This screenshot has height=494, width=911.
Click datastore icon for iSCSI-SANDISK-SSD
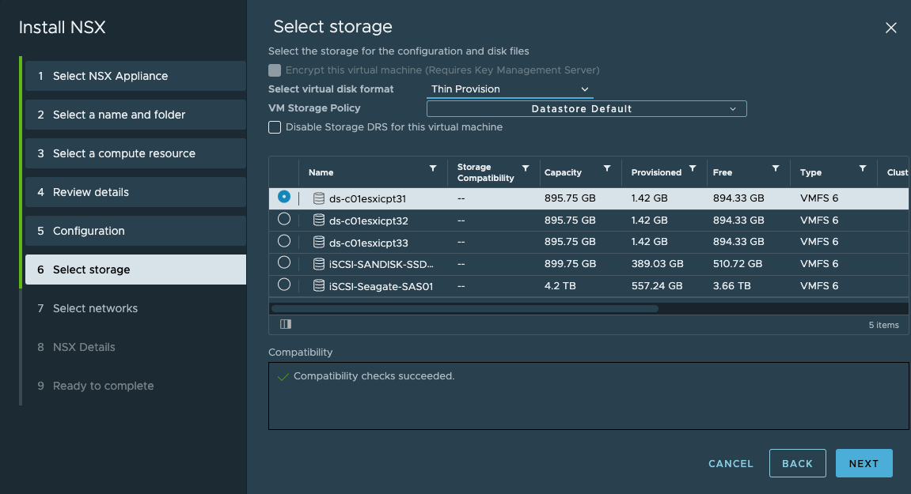318,264
